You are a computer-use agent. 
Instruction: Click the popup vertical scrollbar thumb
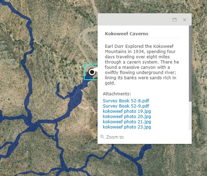[190, 64]
